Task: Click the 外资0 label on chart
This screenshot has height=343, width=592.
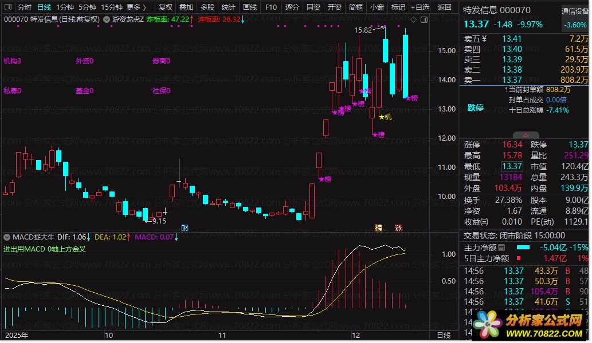Action: click(x=85, y=61)
